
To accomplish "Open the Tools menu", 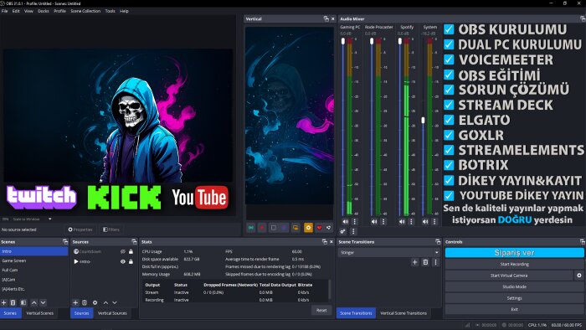I will 110,11.
